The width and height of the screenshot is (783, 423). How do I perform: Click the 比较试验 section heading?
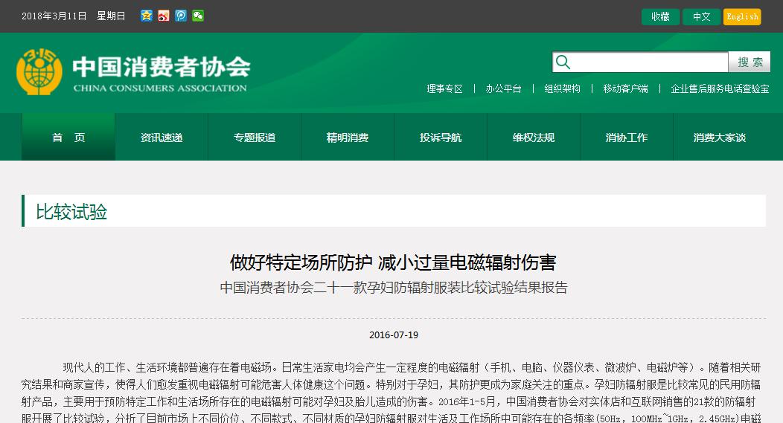click(x=71, y=211)
